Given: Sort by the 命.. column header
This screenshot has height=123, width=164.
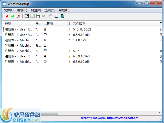Looking at the screenshot, I should tap(38, 23).
